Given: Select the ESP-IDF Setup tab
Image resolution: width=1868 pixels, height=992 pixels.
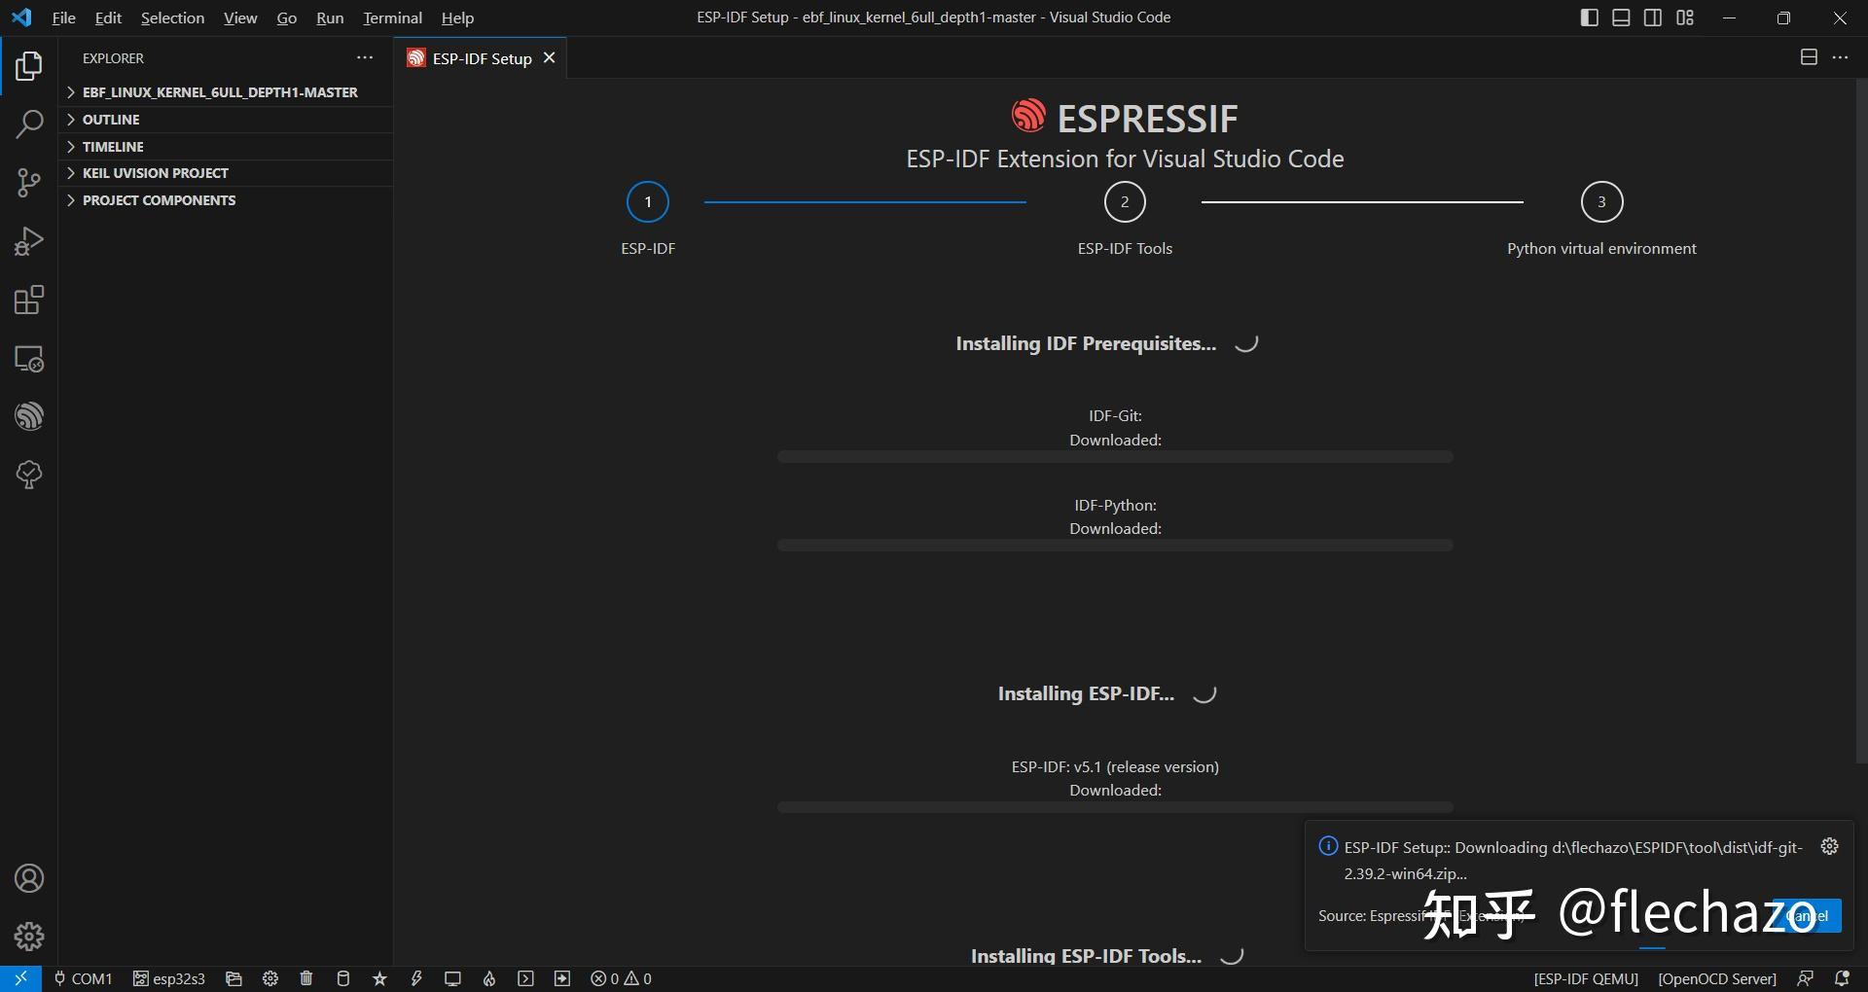Looking at the screenshot, I should coord(482,58).
